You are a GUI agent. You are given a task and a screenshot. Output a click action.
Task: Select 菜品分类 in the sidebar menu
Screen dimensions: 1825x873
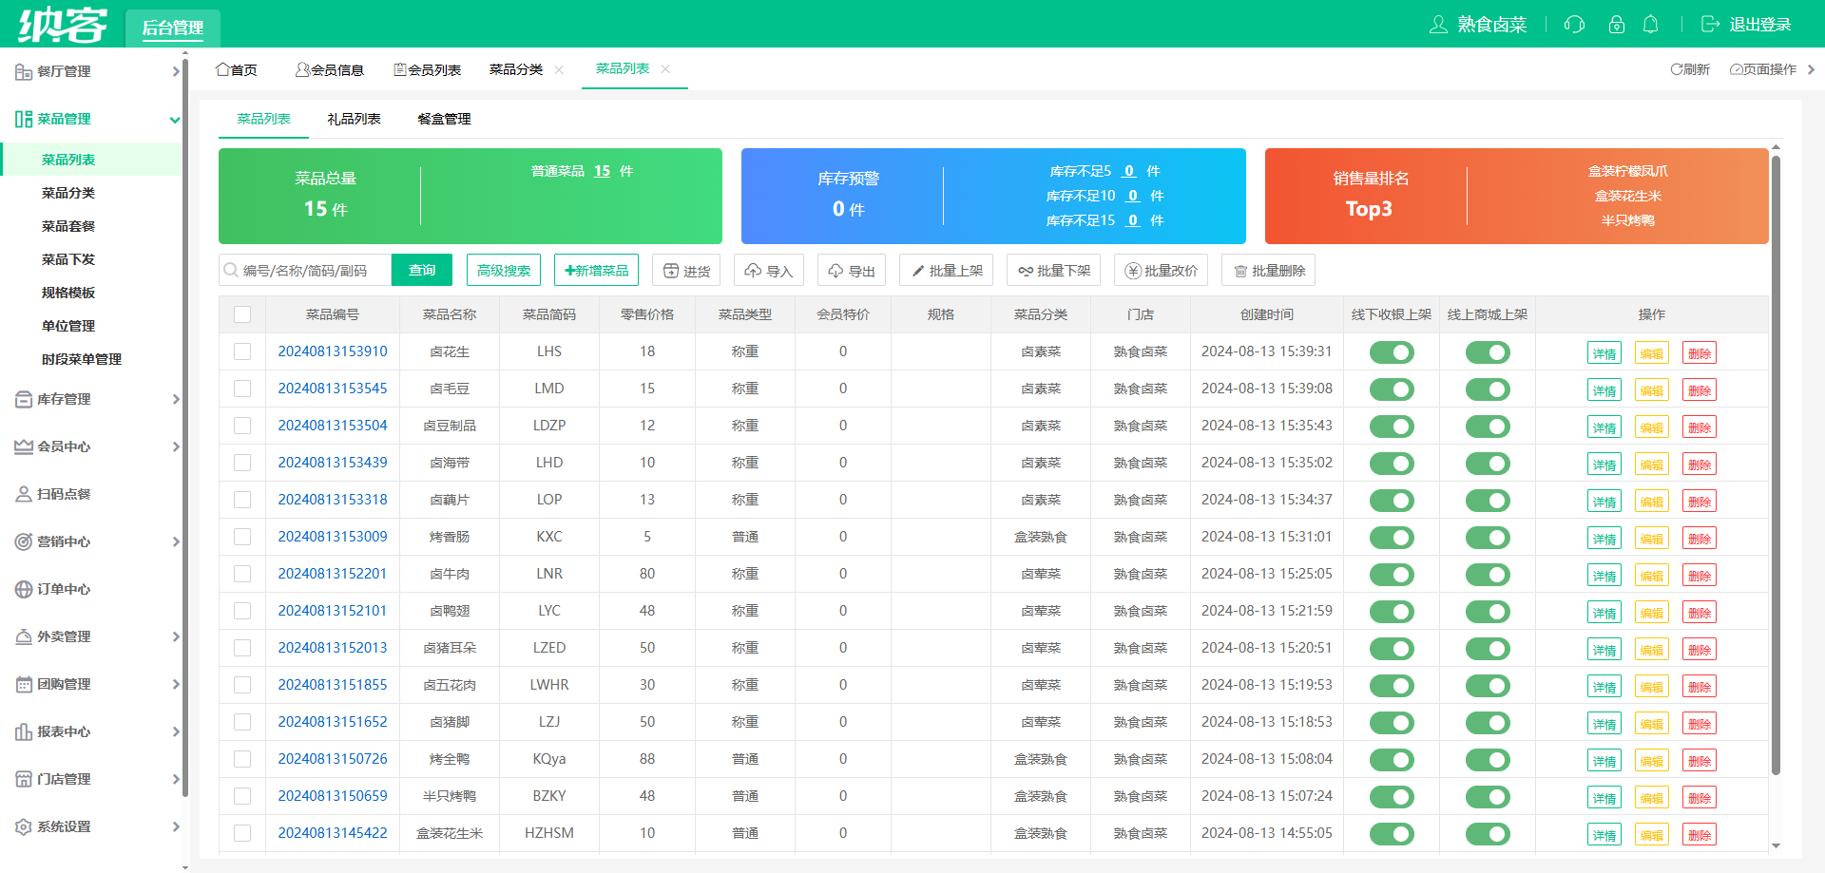coord(68,193)
